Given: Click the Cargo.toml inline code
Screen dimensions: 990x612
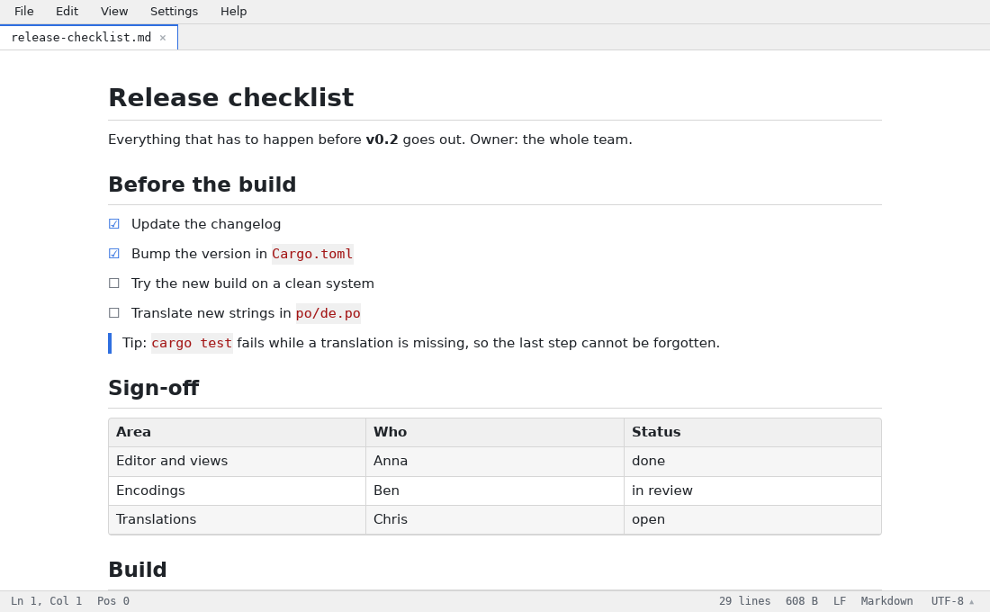Looking at the screenshot, I should [312, 254].
